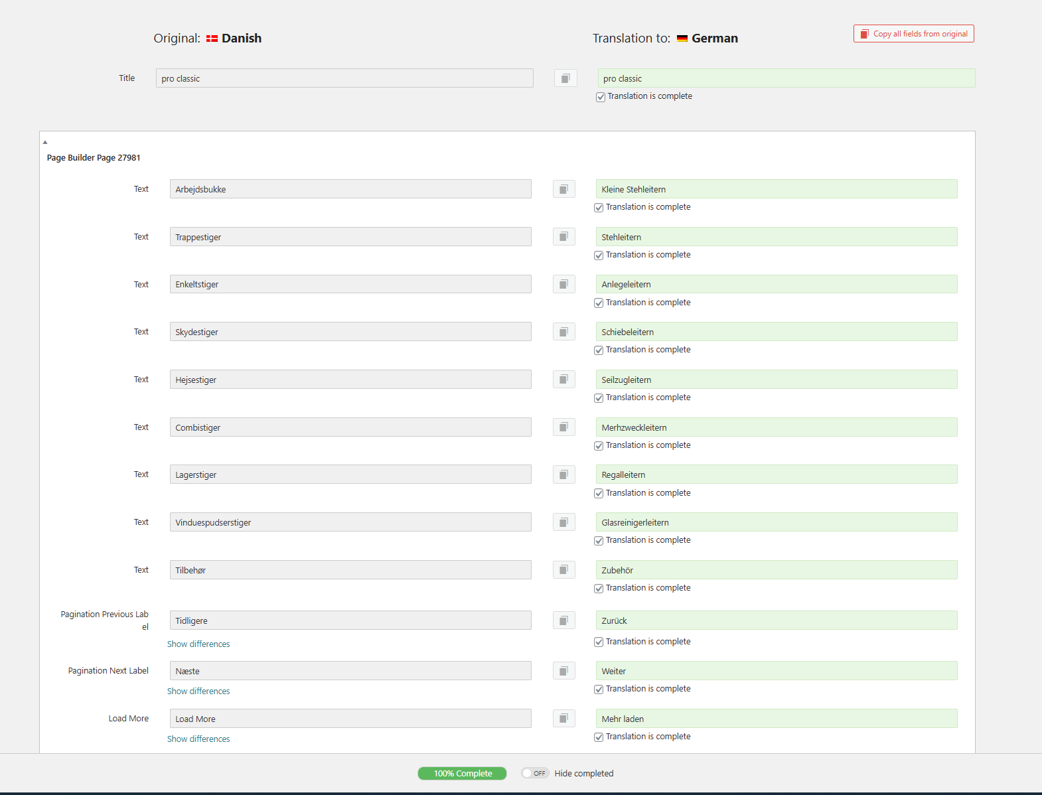1042x795 pixels.
Task: Show differences for Load More field
Action: 198,739
